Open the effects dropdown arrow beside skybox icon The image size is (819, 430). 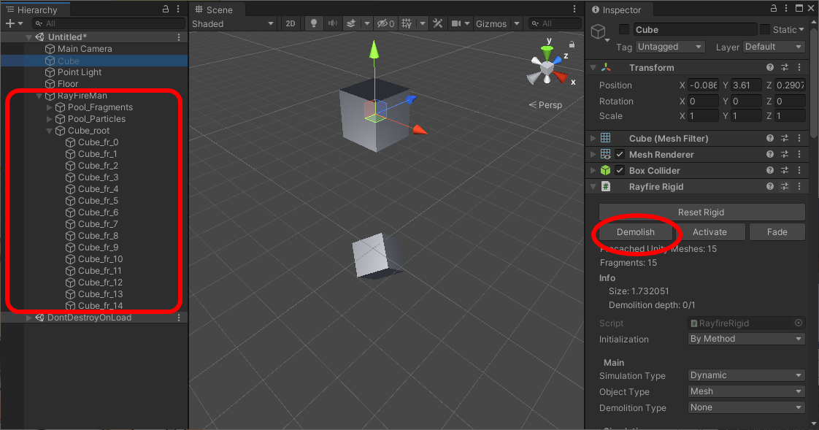[366, 23]
